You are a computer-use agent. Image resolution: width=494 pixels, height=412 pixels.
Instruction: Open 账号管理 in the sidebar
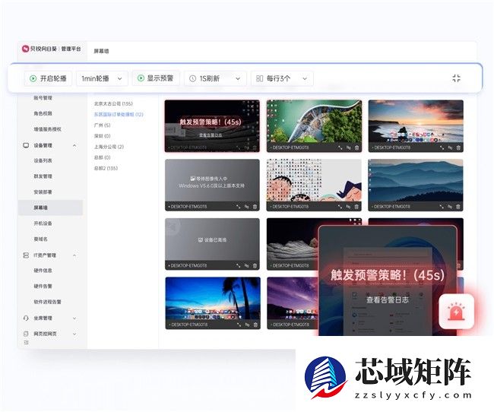(x=43, y=98)
